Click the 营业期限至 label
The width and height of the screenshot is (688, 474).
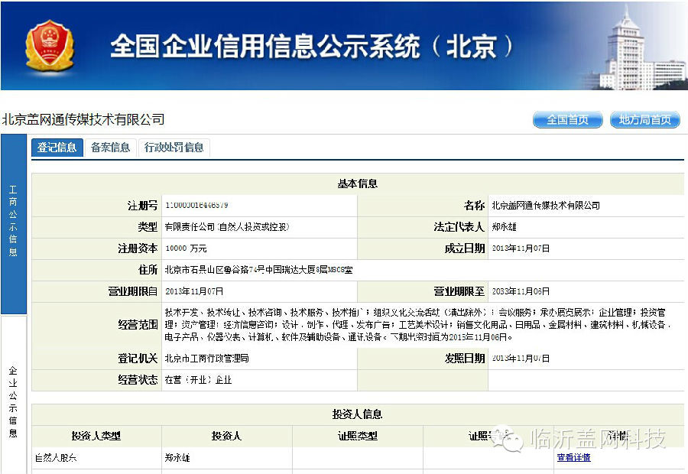pos(459,291)
